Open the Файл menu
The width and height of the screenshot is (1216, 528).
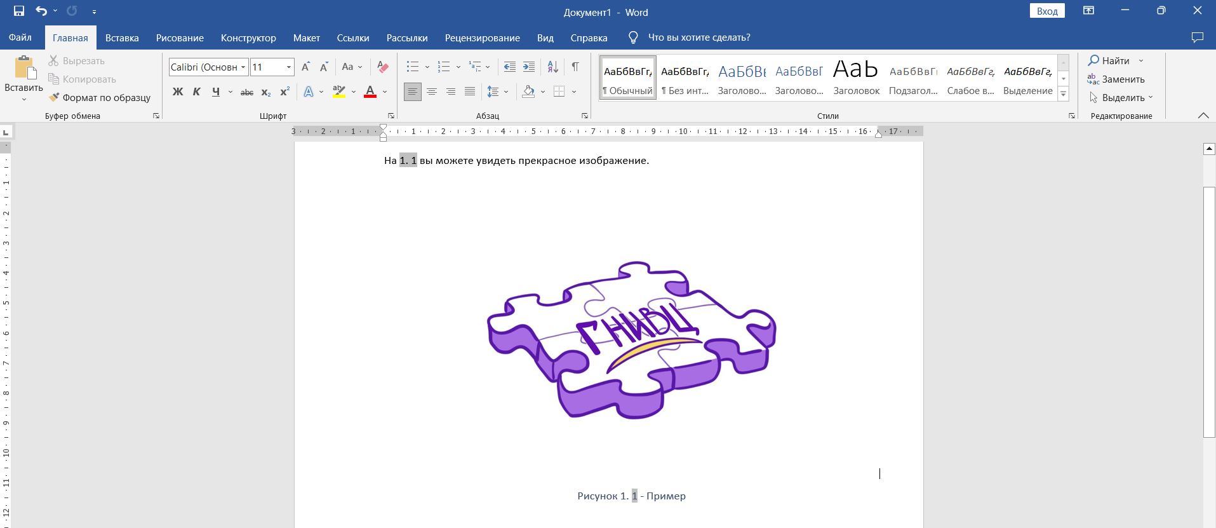point(20,37)
